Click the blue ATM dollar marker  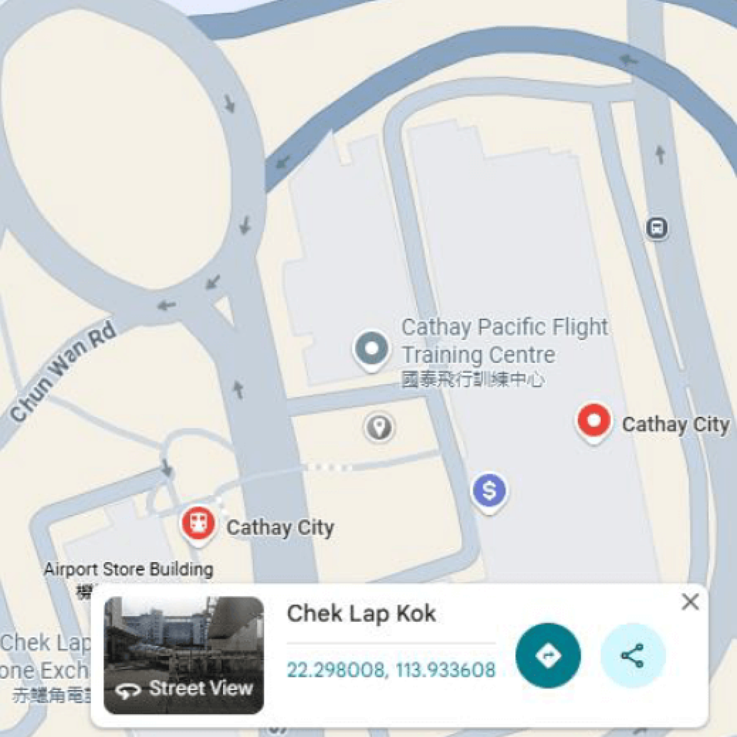[489, 493]
